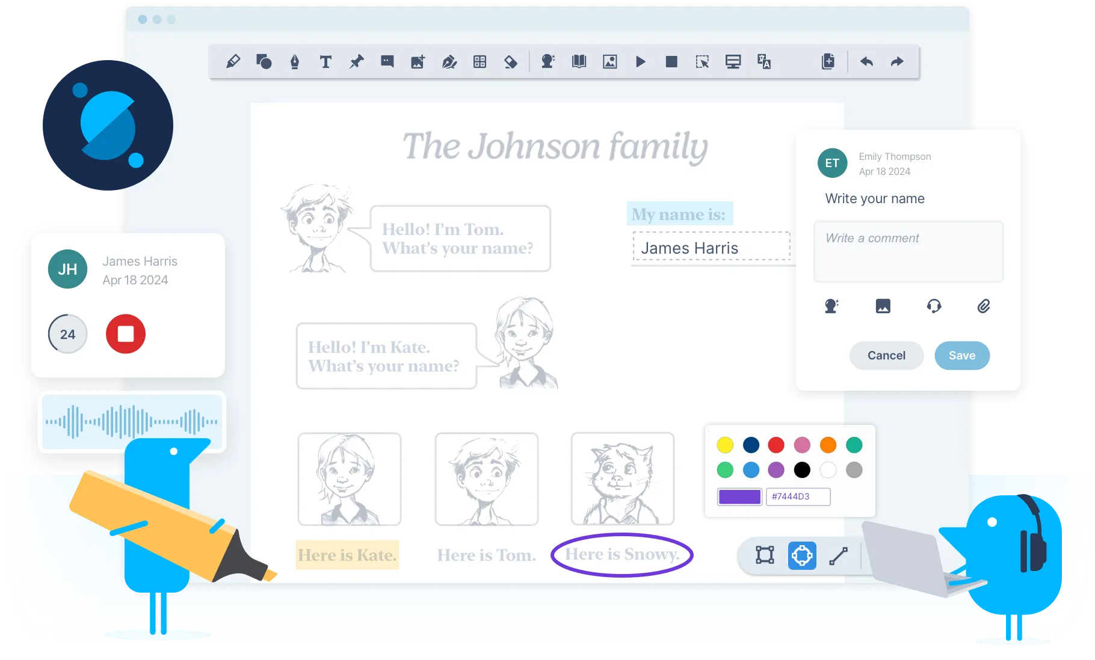Click the Tom portrait thumbnail

(486, 479)
